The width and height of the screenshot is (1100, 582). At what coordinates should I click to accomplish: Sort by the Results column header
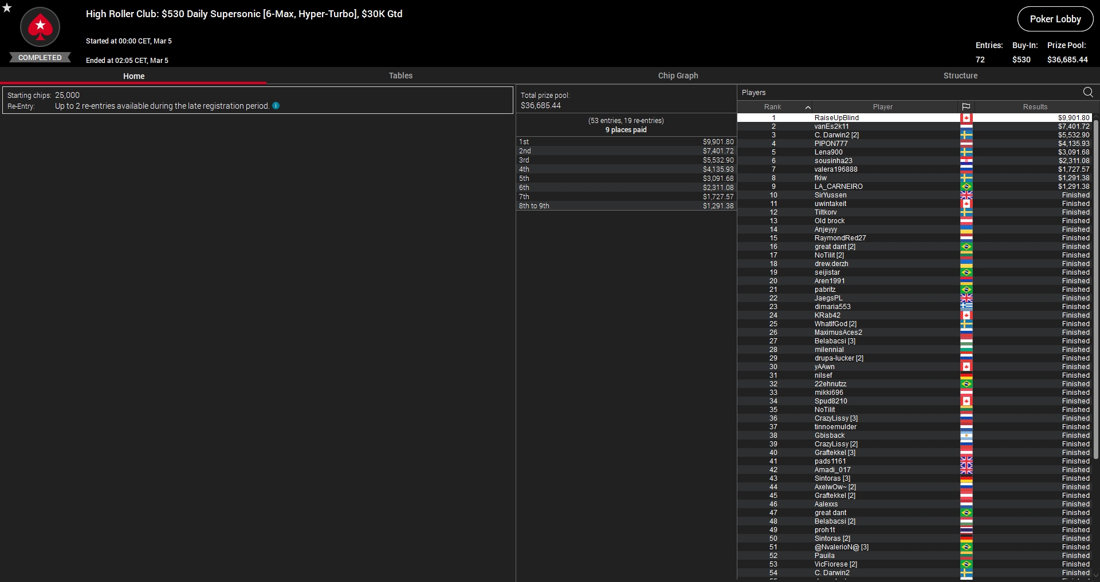[1035, 107]
